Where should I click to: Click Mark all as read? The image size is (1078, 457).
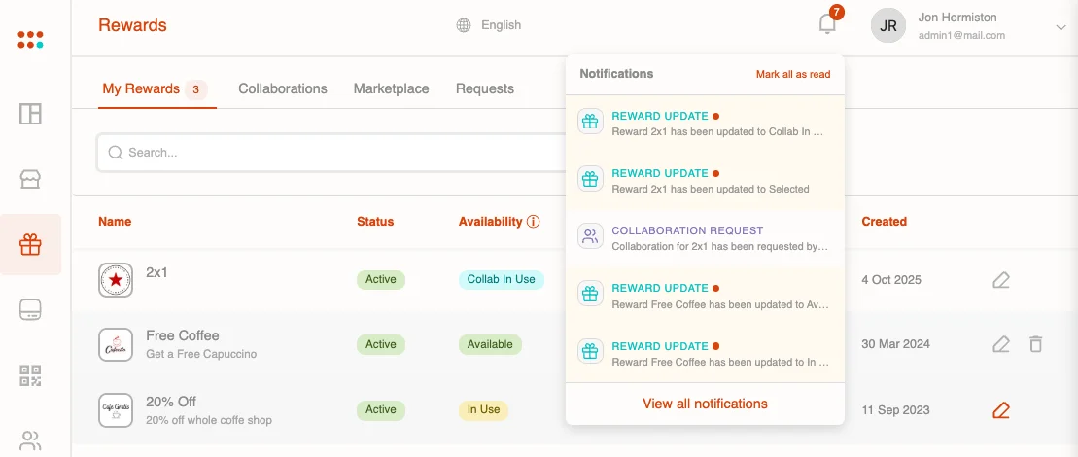pos(792,74)
